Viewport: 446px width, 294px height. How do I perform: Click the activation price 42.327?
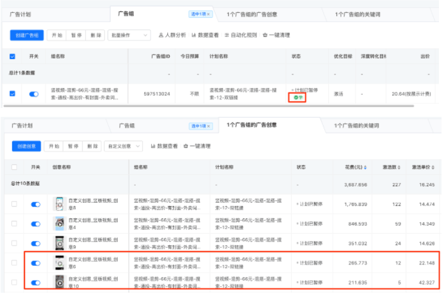click(427, 282)
